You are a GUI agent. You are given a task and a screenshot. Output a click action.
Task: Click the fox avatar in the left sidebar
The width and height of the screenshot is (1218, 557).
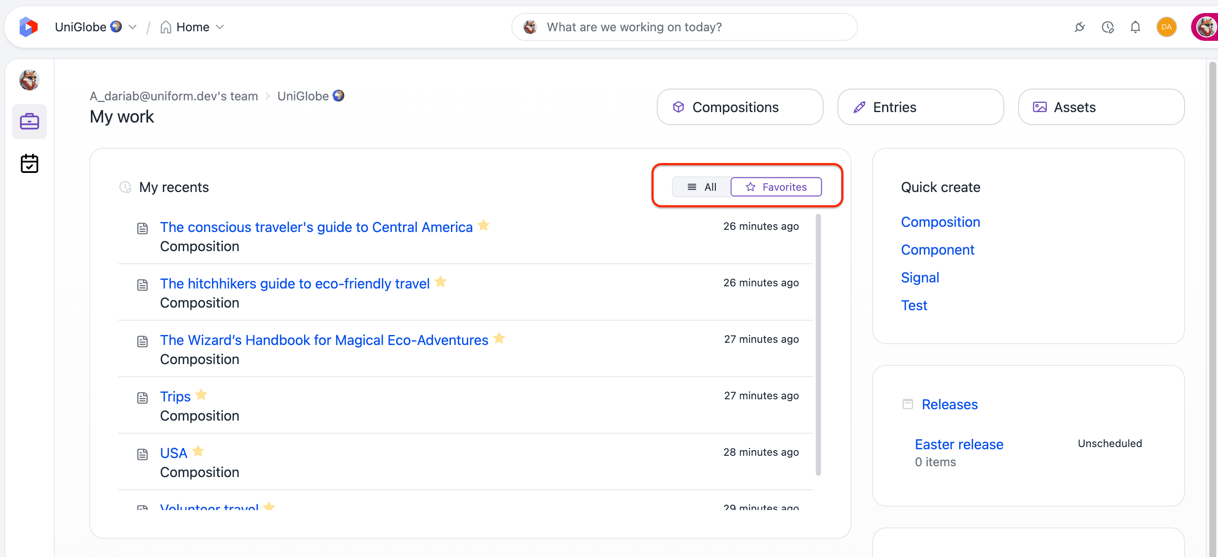click(29, 80)
